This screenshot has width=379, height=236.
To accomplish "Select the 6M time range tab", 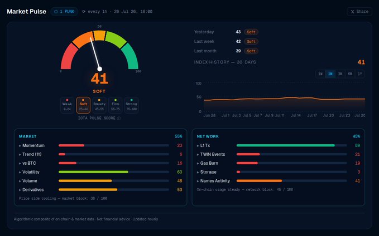I will [350, 74].
